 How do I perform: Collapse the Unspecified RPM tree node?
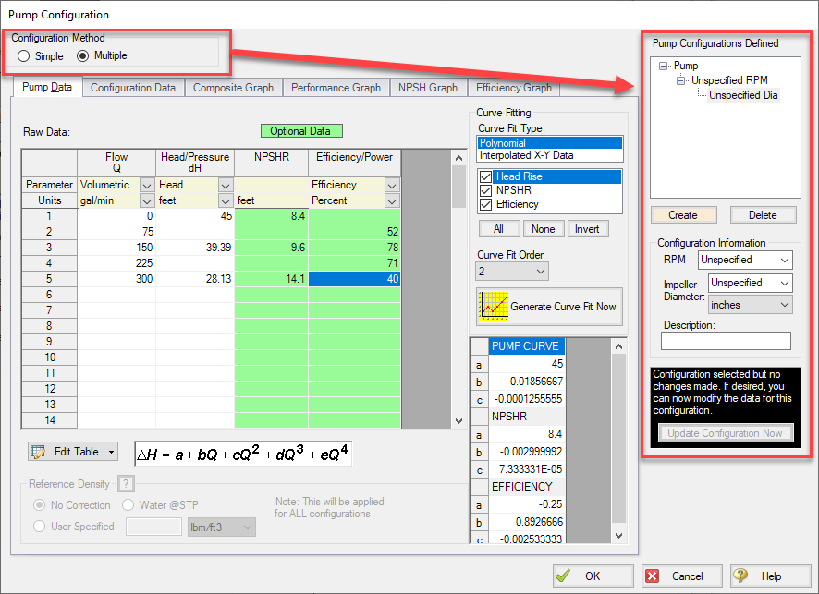(x=681, y=80)
